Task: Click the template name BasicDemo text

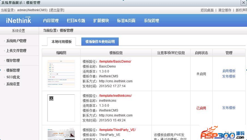Action: [x=107, y=66]
